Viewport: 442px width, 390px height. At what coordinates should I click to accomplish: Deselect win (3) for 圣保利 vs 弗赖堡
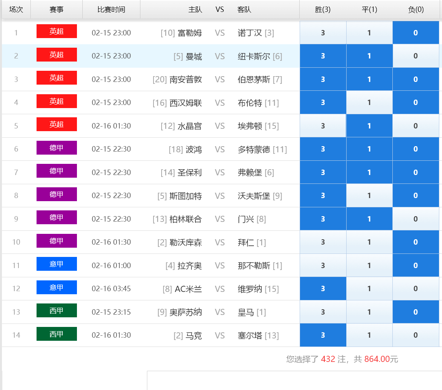click(323, 172)
